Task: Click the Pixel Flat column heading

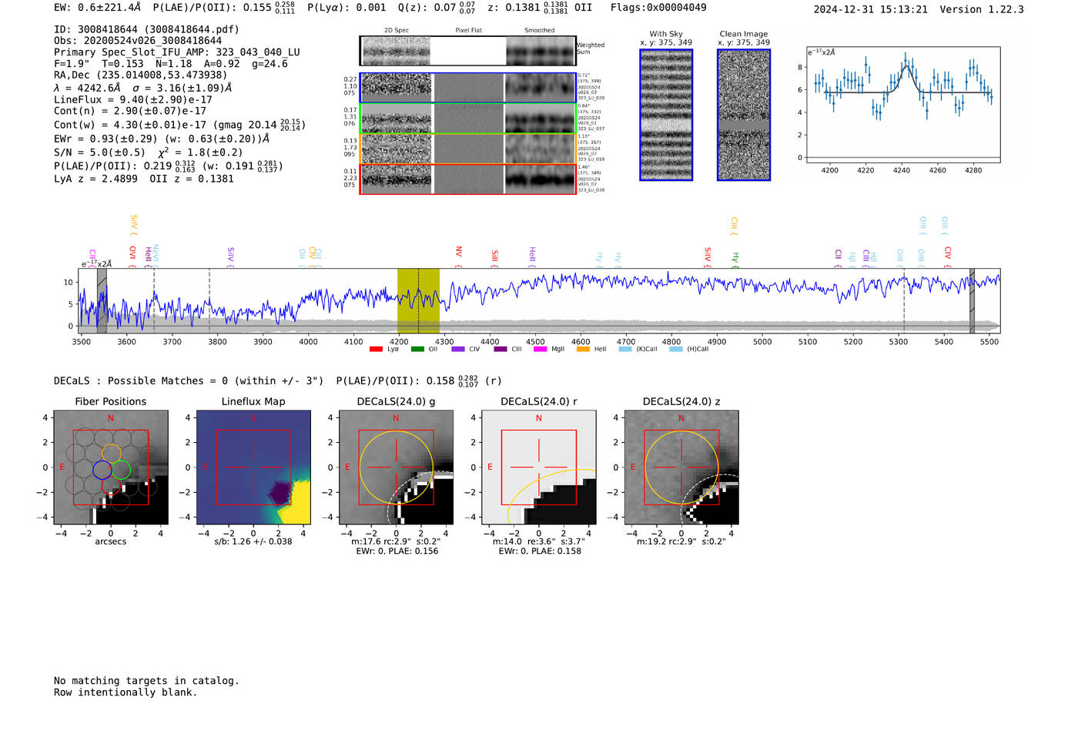Action: pyautogui.click(x=468, y=31)
